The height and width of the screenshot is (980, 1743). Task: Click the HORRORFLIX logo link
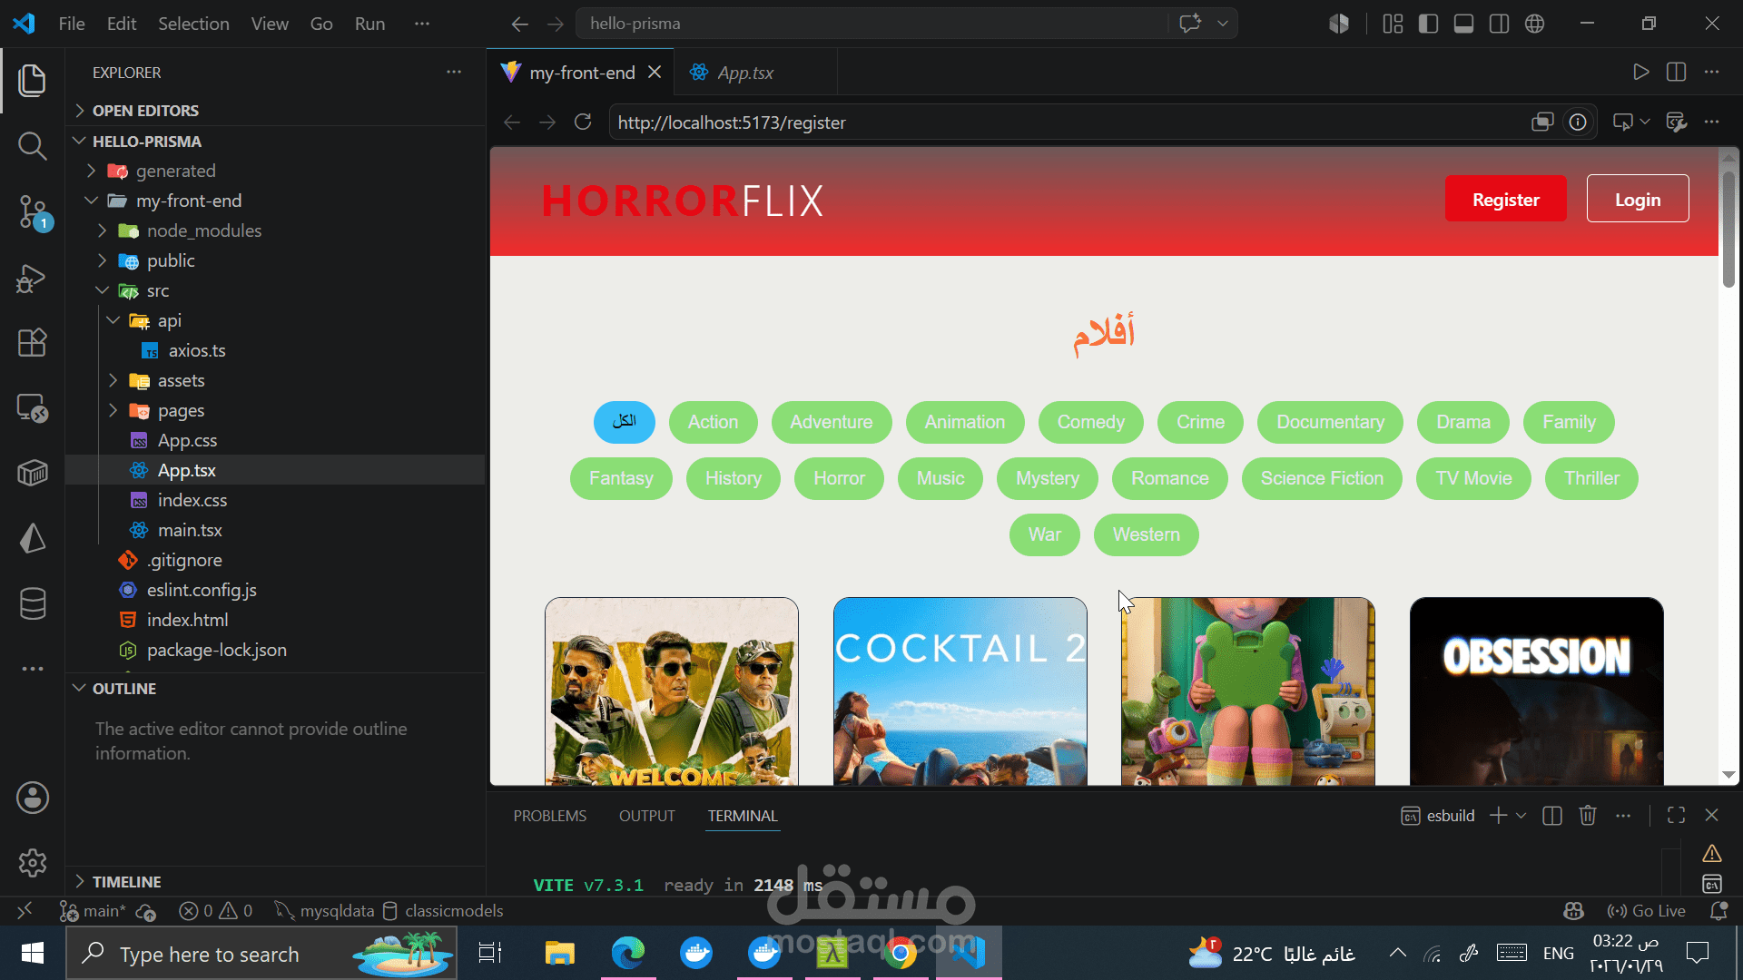click(x=683, y=201)
